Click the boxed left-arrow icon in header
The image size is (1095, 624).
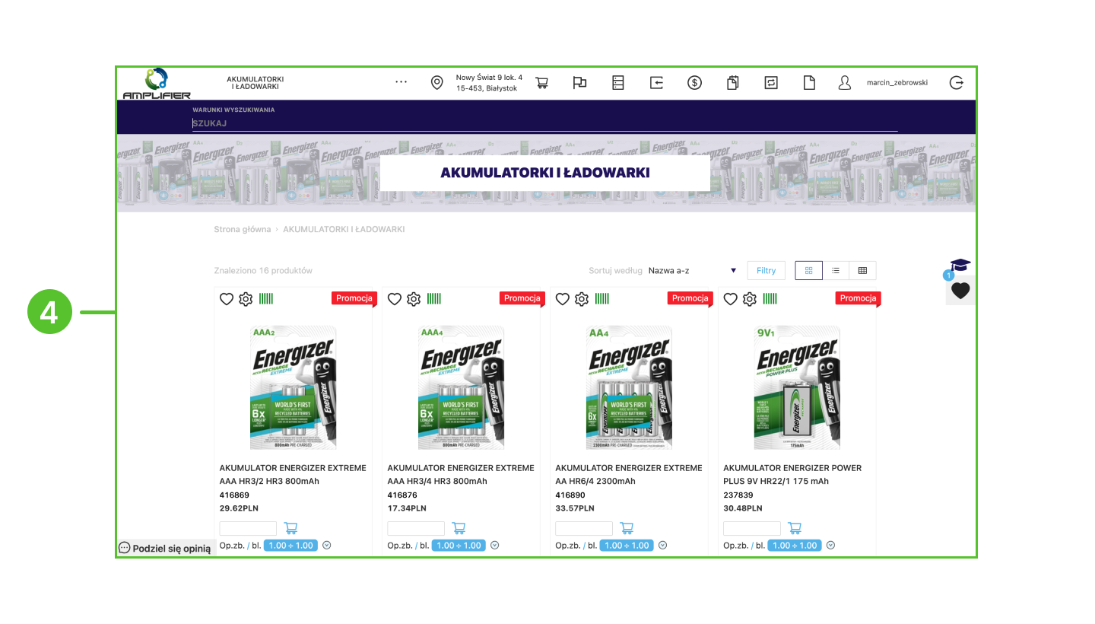tap(656, 83)
